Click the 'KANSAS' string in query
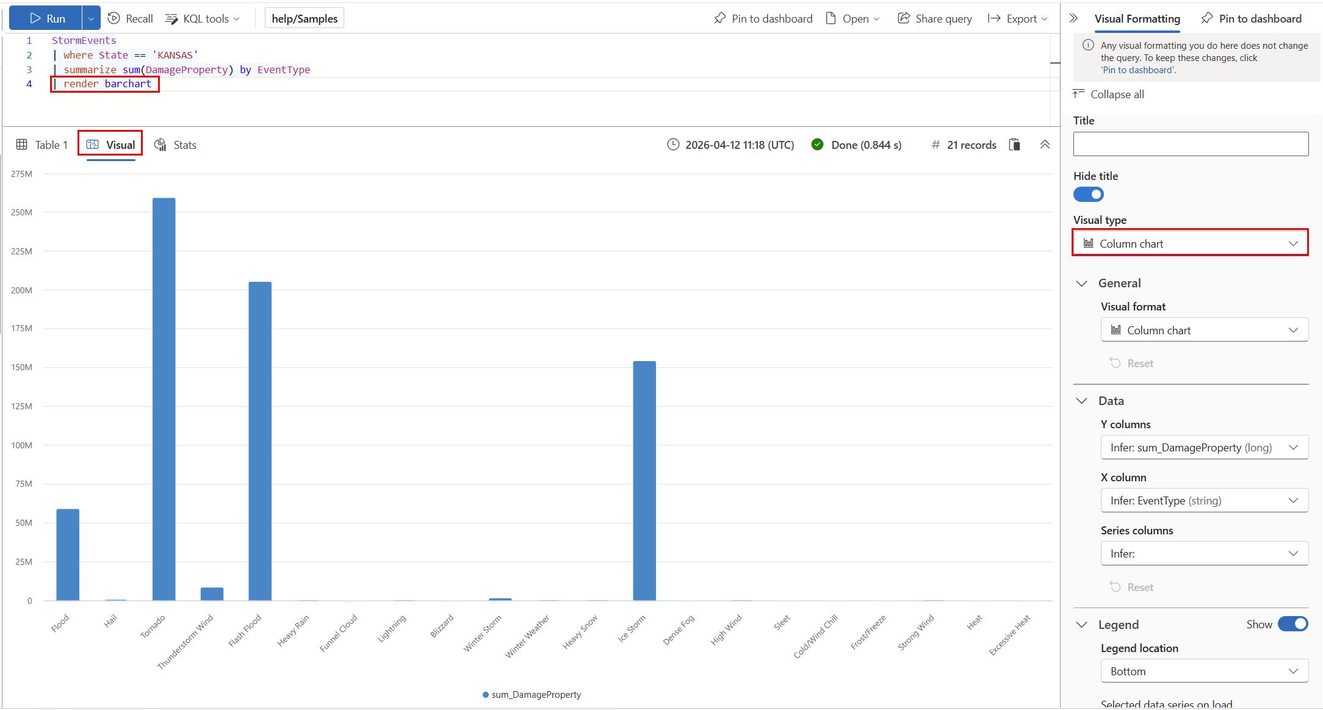This screenshot has height=710, width=1323. coord(175,55)
